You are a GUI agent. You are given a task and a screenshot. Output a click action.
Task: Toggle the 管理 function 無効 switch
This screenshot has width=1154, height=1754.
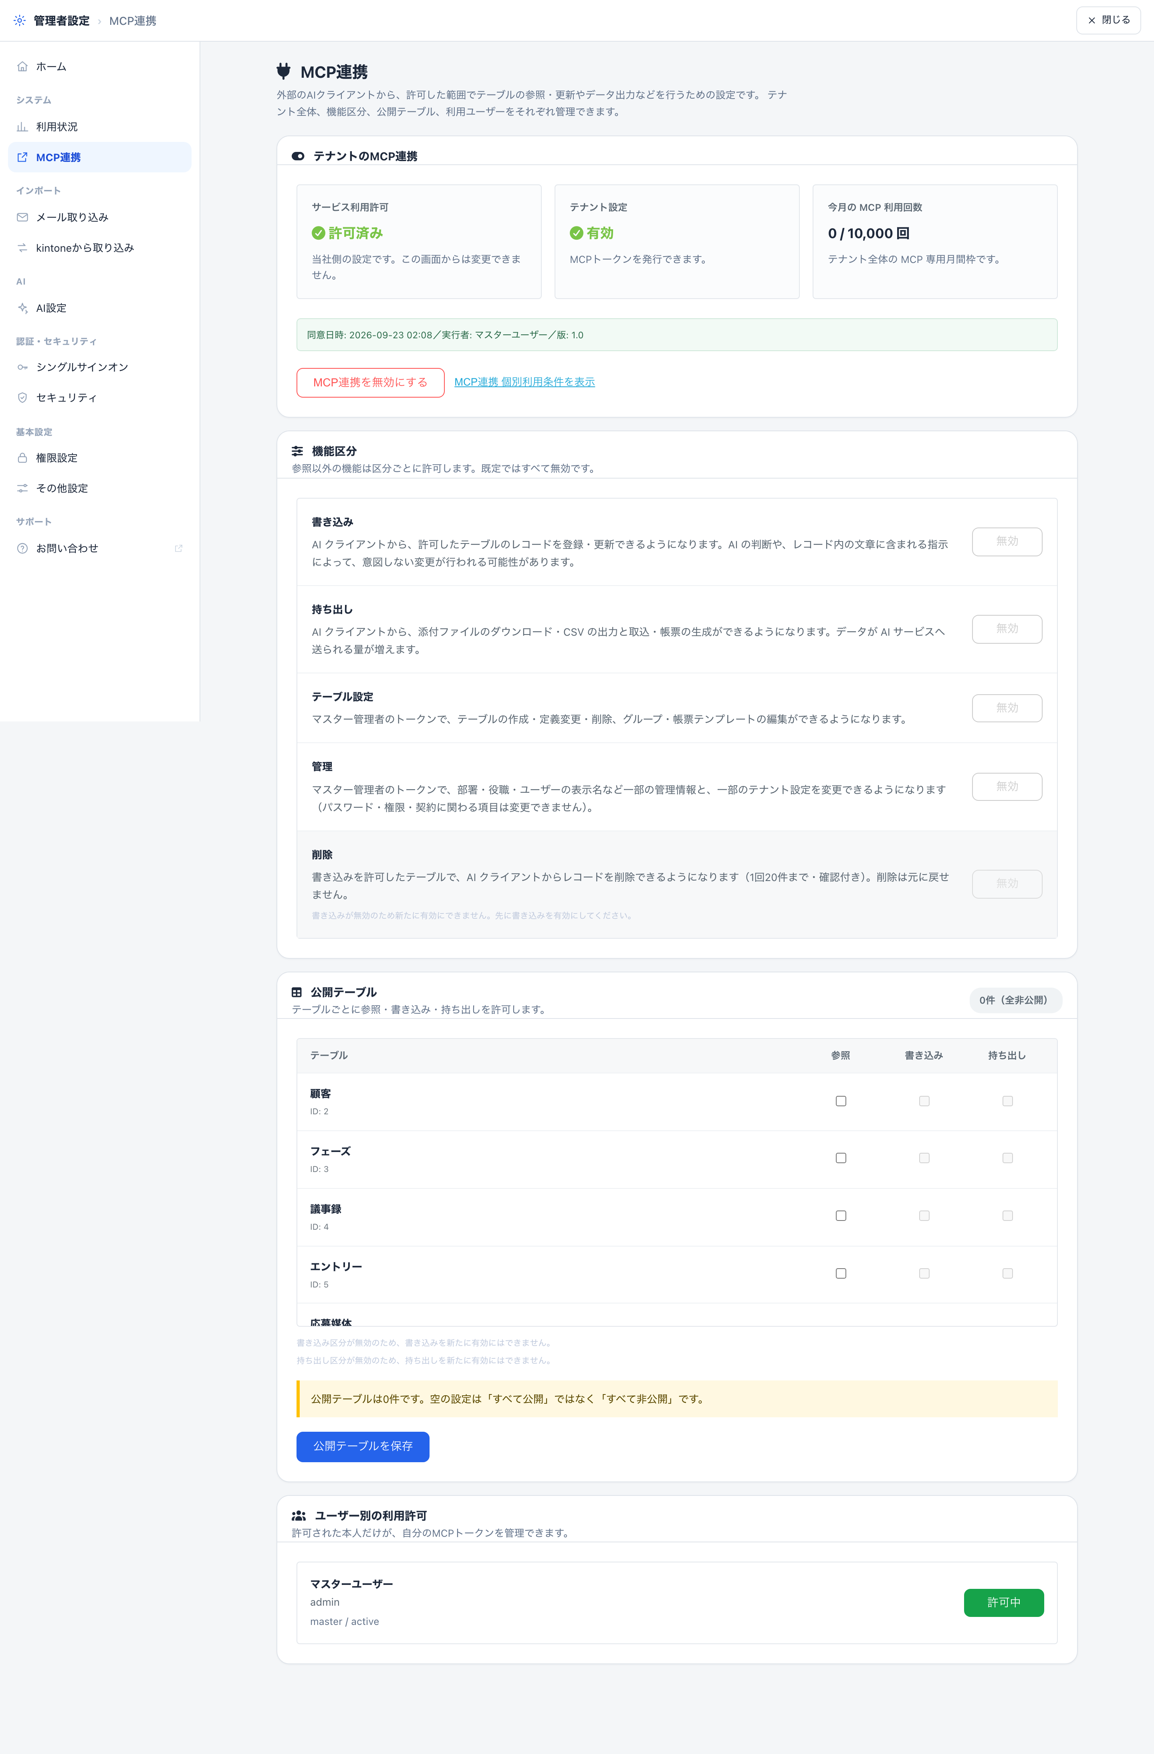(x=1007, y=786)
